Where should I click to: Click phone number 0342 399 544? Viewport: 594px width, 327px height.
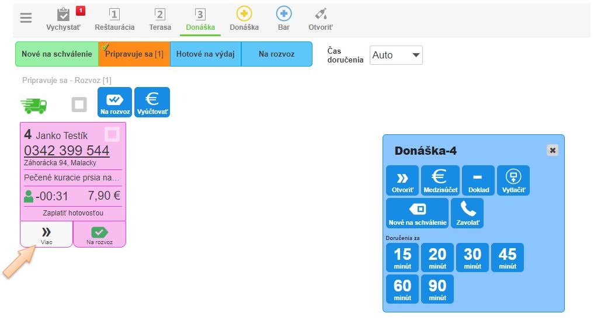click(x=67, y=151)
